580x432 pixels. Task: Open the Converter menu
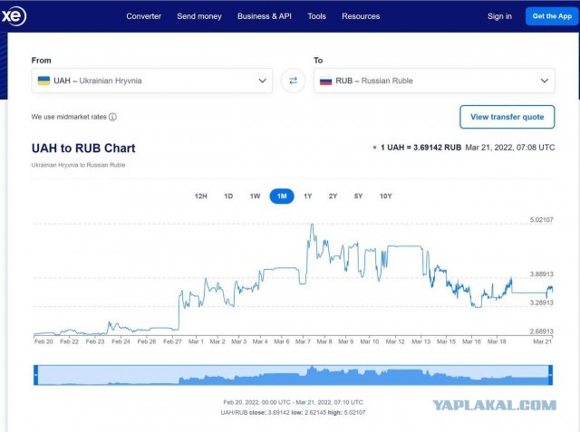pyautogui.click(x=143, y=16)
